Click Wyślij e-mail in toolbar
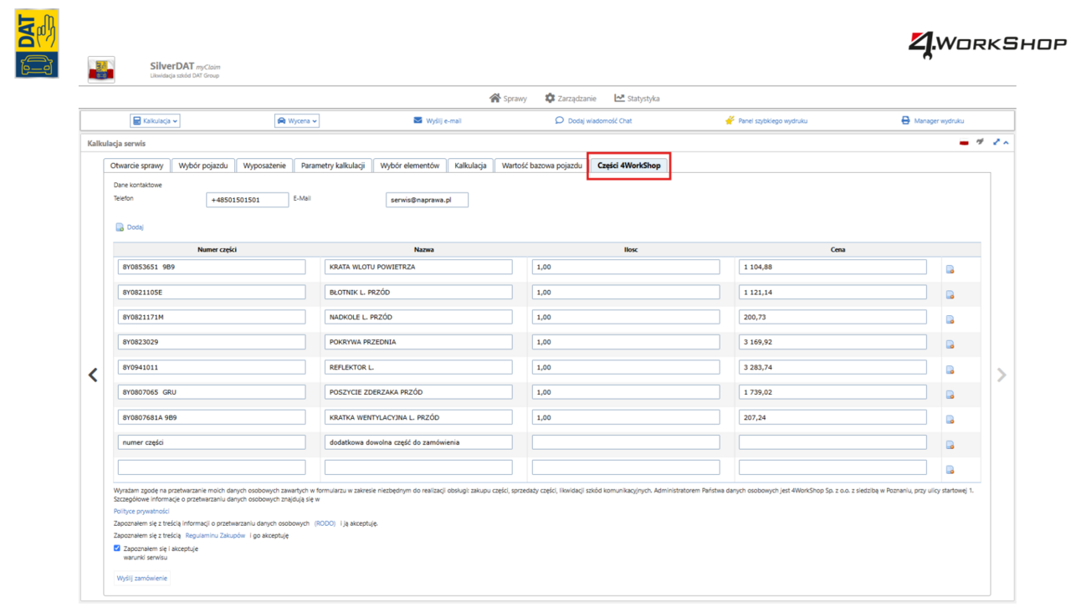The height and width of the screenshot is (612, 1081). (438, 120)
